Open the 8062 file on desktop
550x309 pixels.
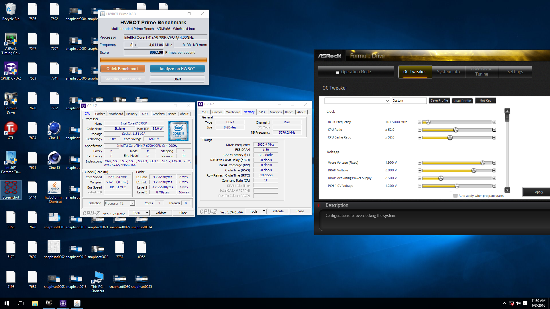pos(142,250)
